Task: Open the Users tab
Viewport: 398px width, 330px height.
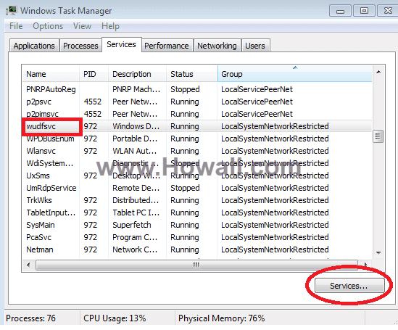Action: 255,46
